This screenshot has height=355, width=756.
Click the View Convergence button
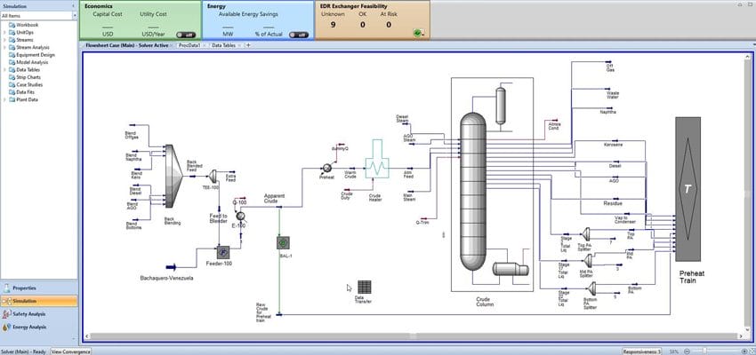pyautogui.click(x=69, y=351)
